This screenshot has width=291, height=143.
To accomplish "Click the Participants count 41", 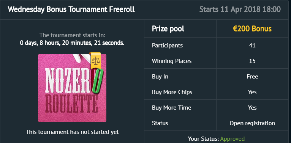I will (x=252, y=46).
